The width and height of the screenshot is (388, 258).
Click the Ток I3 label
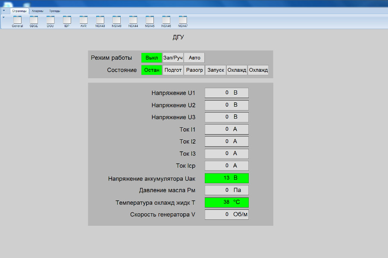(x=188, y=154)
